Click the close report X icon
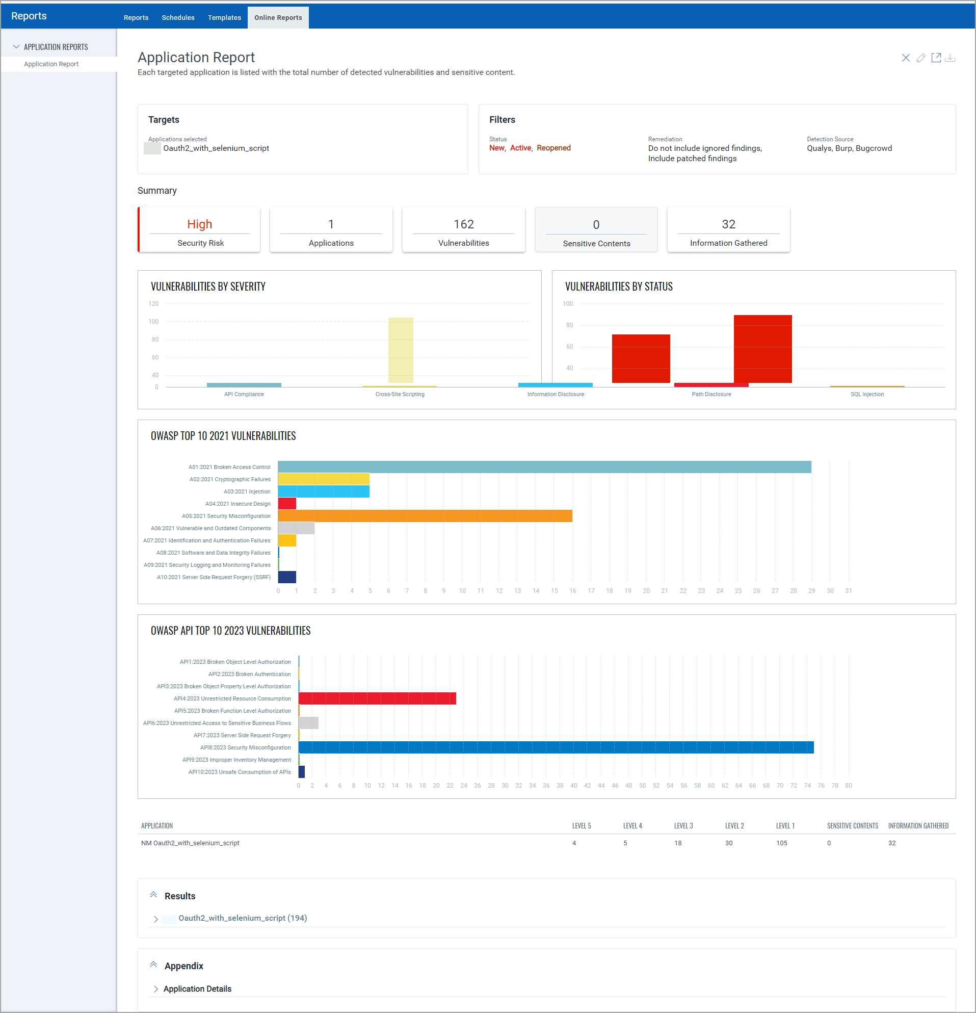Viewport: 976px width, 1013px height. 906,58
